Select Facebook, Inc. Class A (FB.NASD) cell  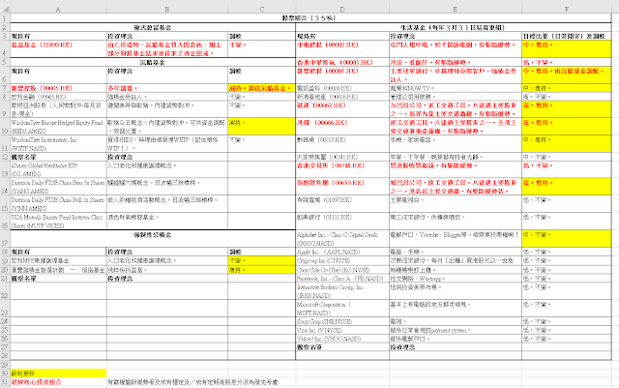[342, 279]
